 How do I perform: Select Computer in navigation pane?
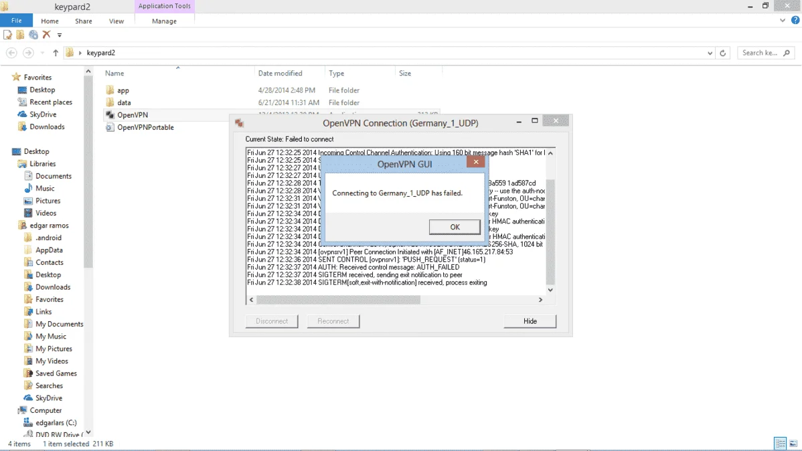coord(46,410)
